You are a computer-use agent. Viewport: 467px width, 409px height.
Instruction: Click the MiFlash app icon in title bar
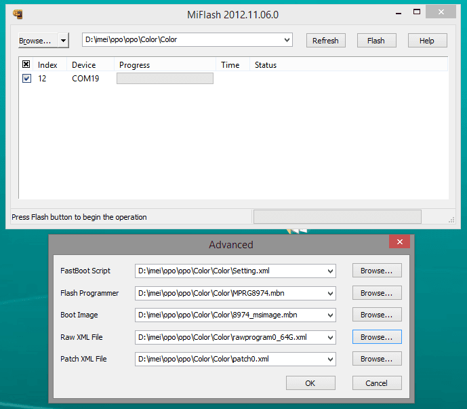[x=18, y=14]
